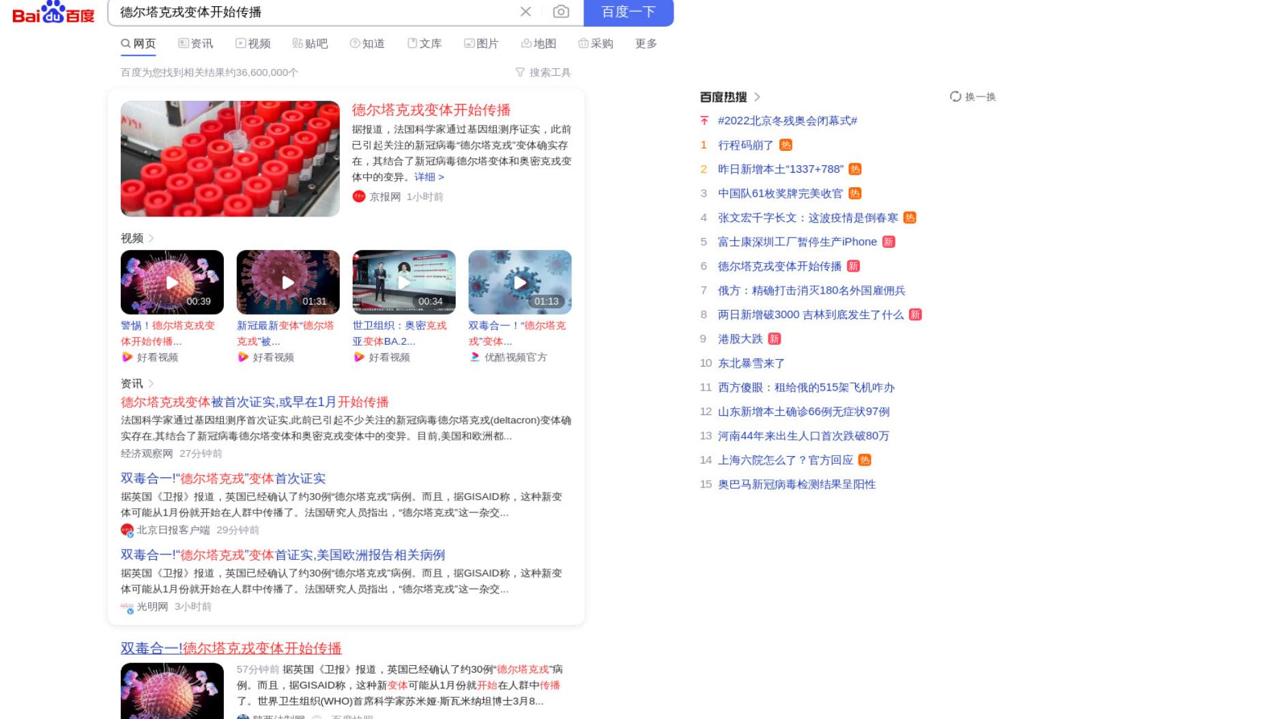Open the 贴吧 tab
The height and width of the screenshot is (719, 1268).
pyautogui.click(x=311, y=44)
